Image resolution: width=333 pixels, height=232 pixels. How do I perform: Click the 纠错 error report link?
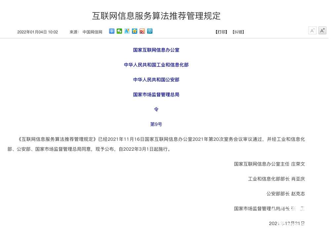pyautogui.click(x=238, y=32)
